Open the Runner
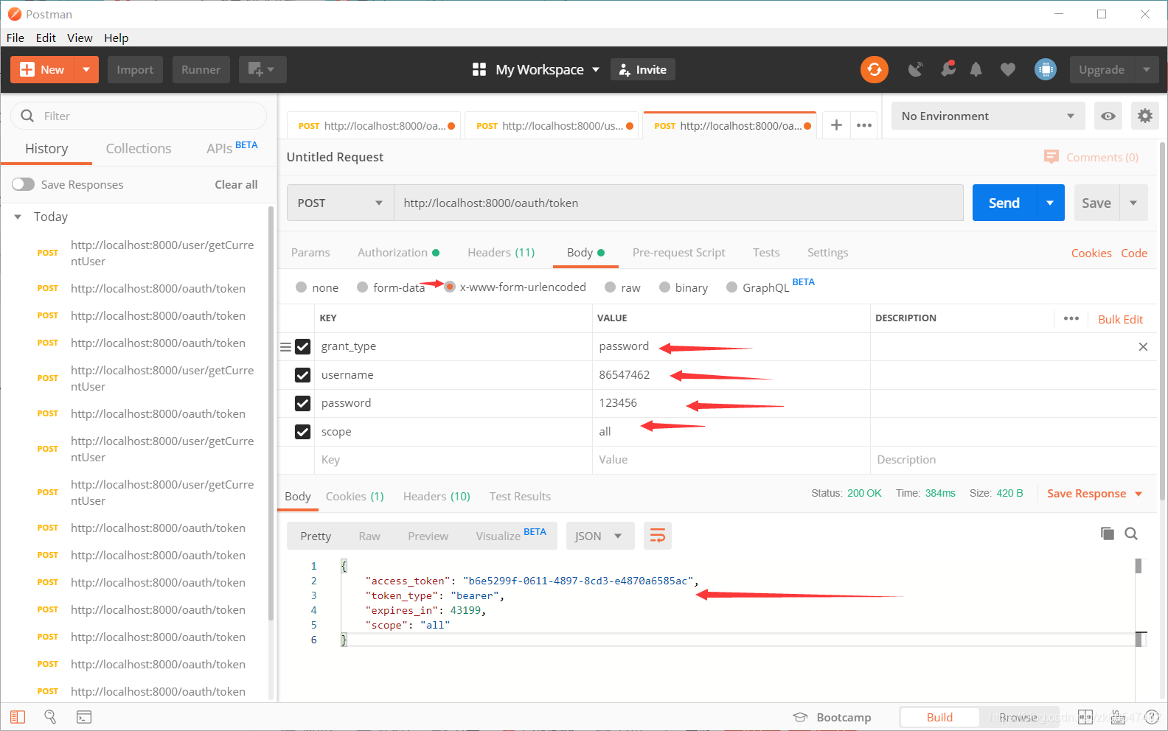The image size is (1168, 731). pyautogui.click(x=201, y=69)
